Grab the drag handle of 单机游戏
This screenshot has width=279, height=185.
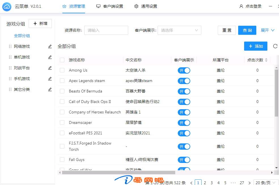tap(10, 57)
